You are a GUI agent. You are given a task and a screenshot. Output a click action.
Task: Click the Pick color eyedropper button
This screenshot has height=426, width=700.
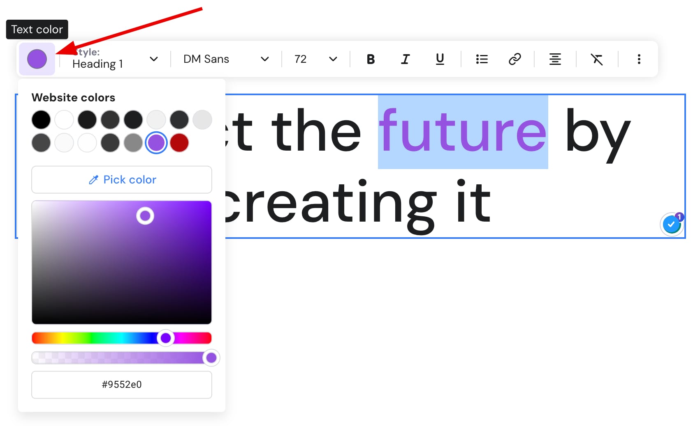121,179
